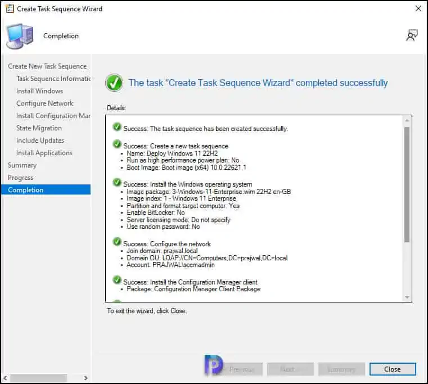Image resolution: width=428 pixels, height=384 pixels.
Task: Click 'Image index: 1 - Windows 11 Enterprise'
Action: tap(182, 198)
